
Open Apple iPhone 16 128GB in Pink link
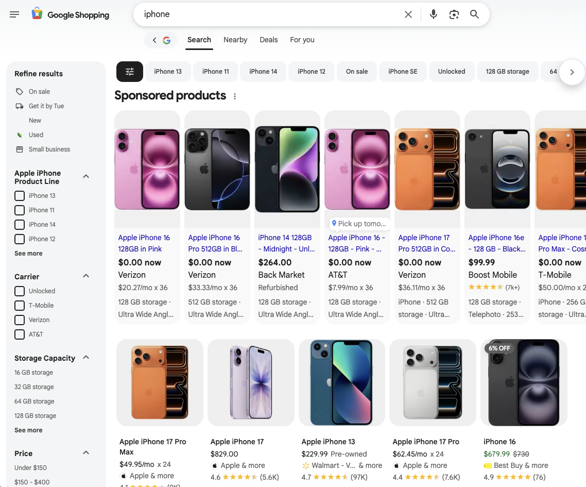pos(144,243)
